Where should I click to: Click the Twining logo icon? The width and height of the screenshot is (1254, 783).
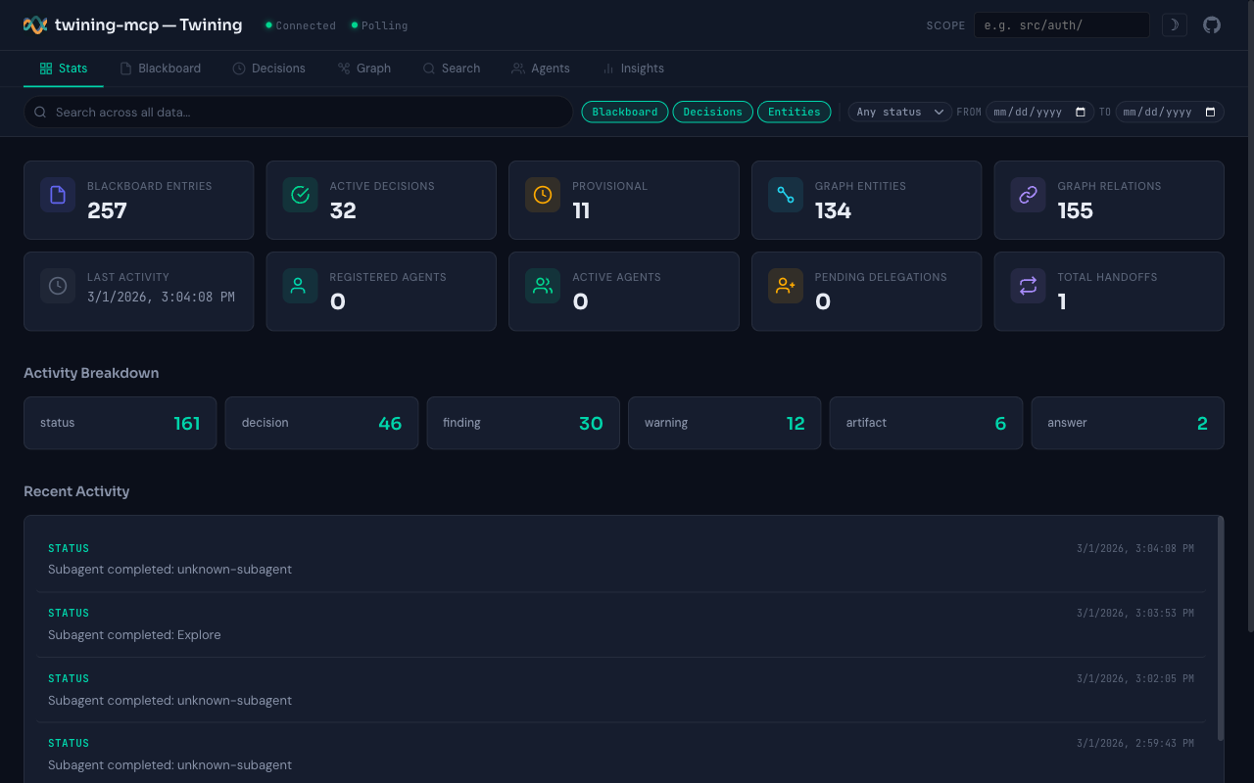pyautogui.click(x=33, y=24)
